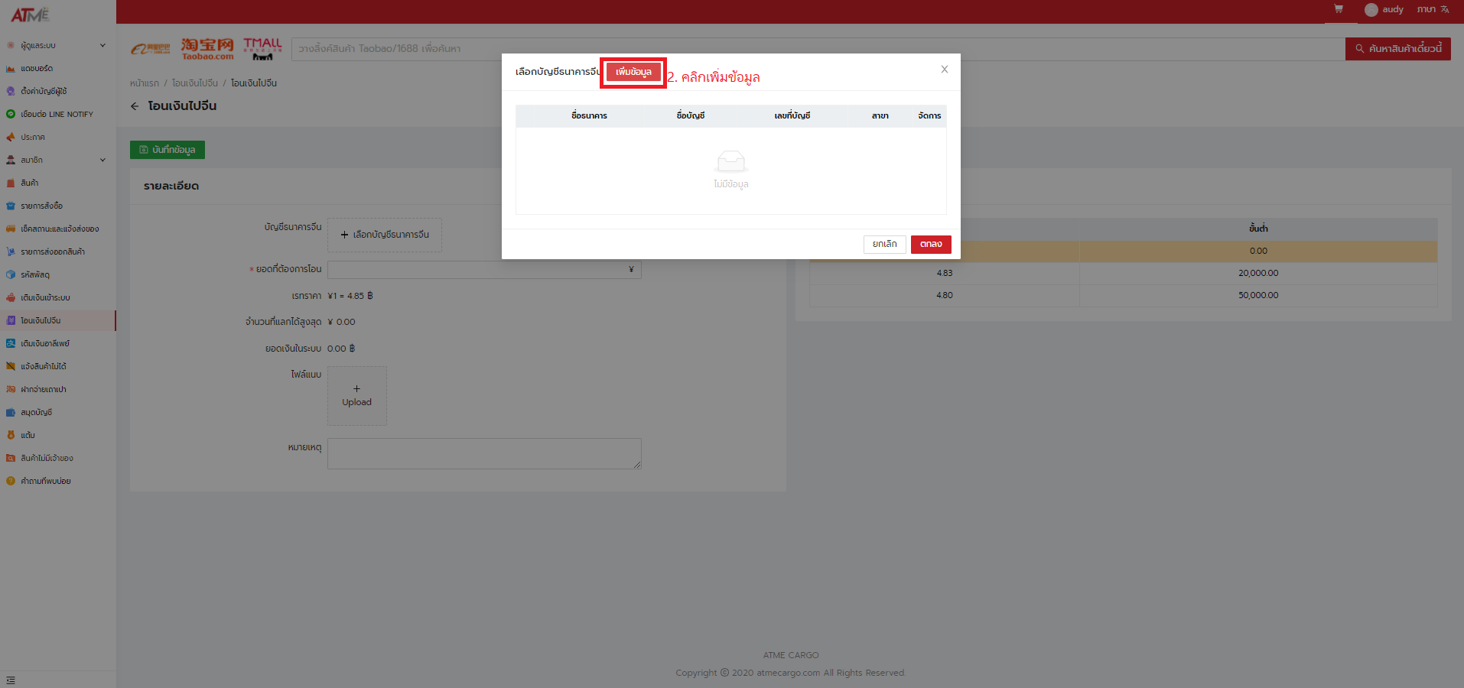Click the เติมเงินอาลีเพย์ Alipay icon
Image resolution: width=1464 pixels, height=688 pixels.
coord(11,344)
